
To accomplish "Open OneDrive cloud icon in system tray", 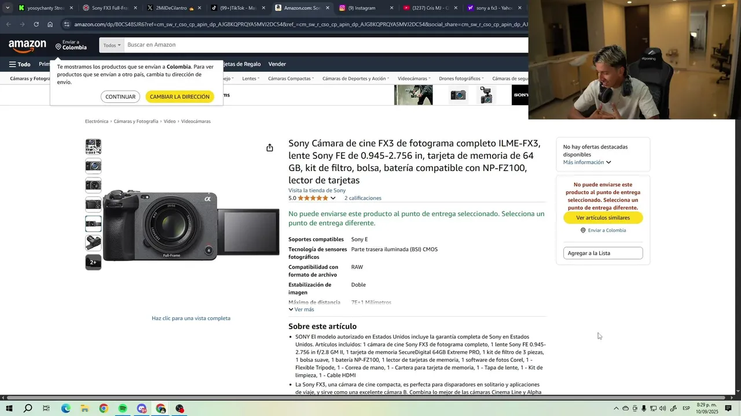I will pyautogui.click(x=625, y=408).
